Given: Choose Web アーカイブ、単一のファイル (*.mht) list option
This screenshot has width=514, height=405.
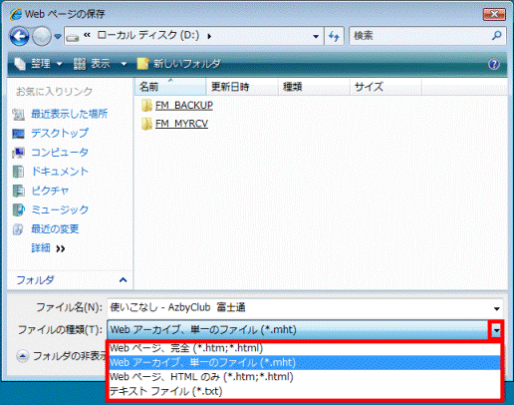Looking at the screenshot, I should pos(305,362).
